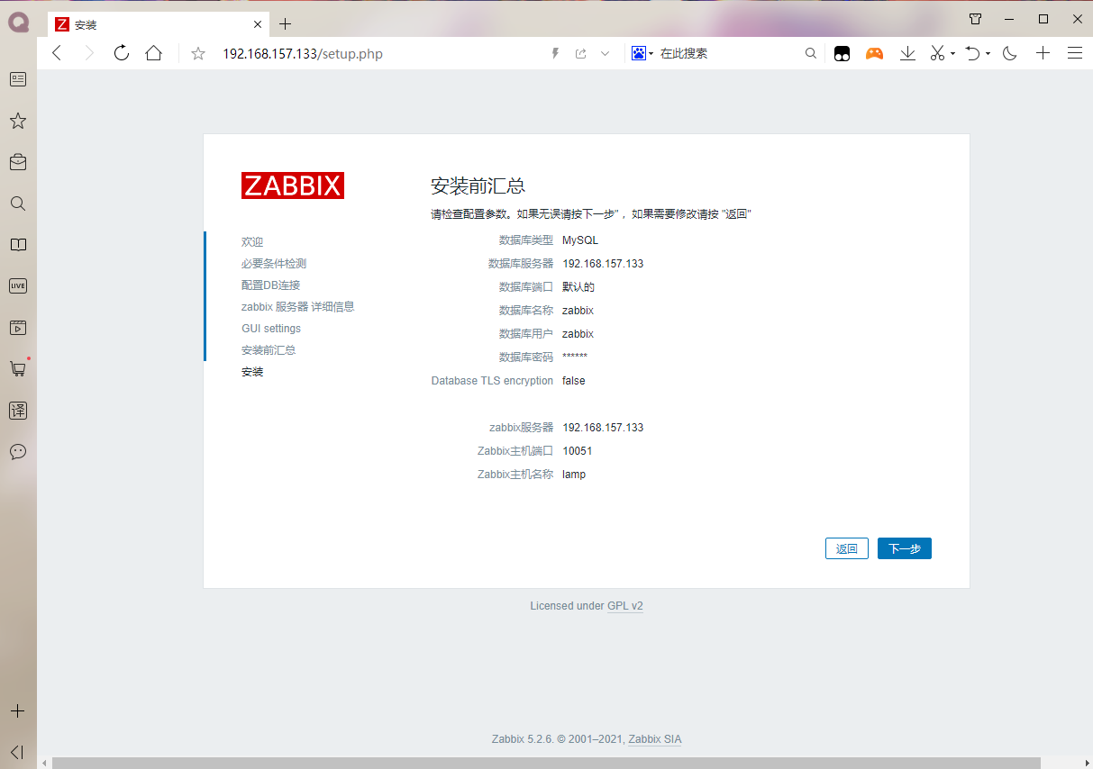The width and height of the screenshot is (1093, 769).
Task: Select the 安装 tab
Action: (x=158, y=24)
